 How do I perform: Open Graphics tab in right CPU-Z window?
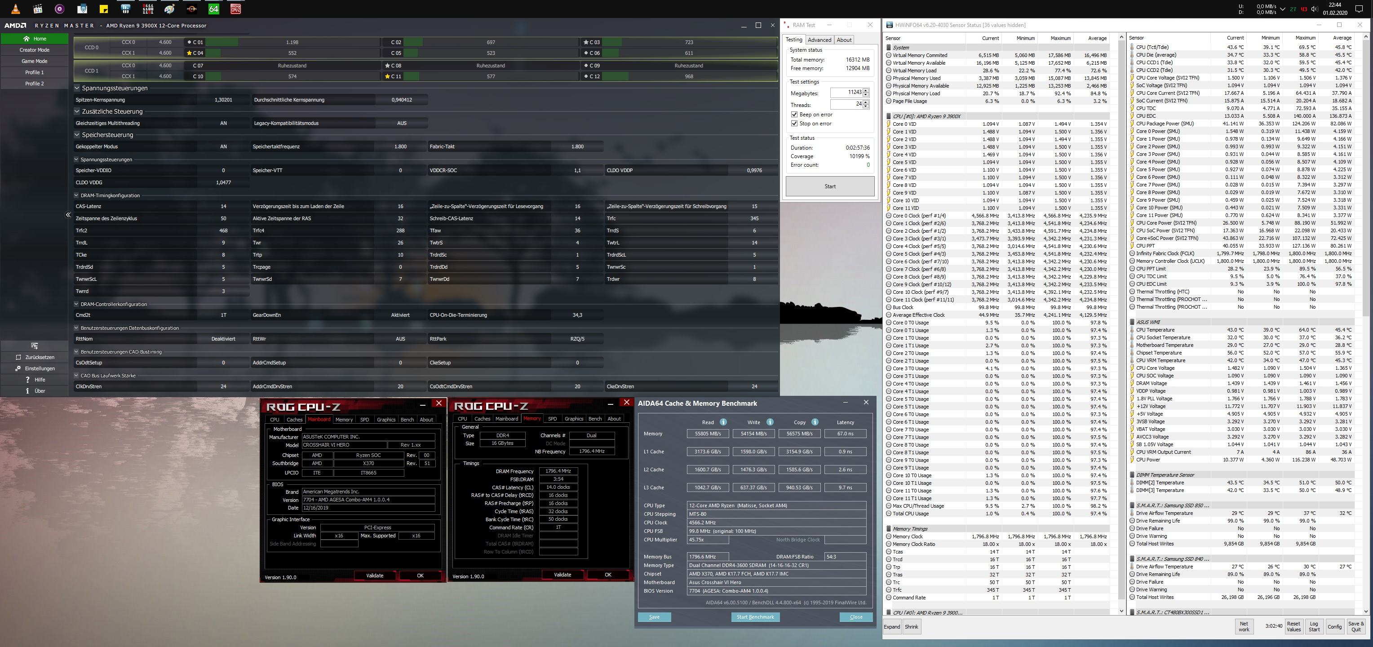(x=573, y=418)
